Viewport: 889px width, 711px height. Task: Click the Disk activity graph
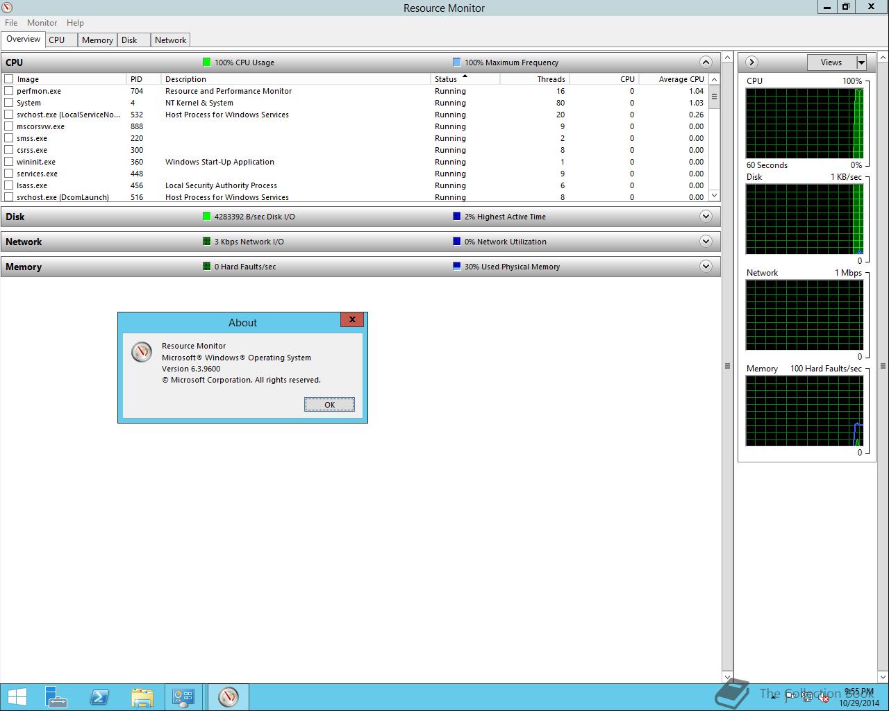click(x=804, y=219)
